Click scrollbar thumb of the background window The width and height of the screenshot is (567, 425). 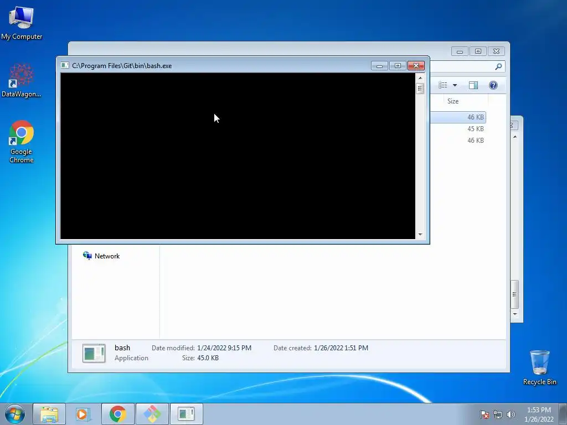coord(514,294)
